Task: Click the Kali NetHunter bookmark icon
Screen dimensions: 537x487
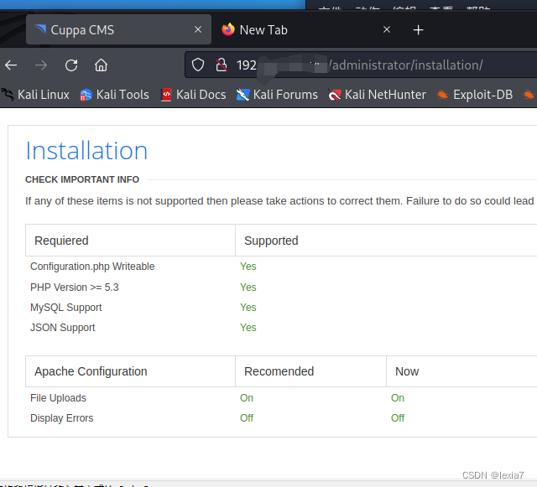Action: click(x=334, y=95)
